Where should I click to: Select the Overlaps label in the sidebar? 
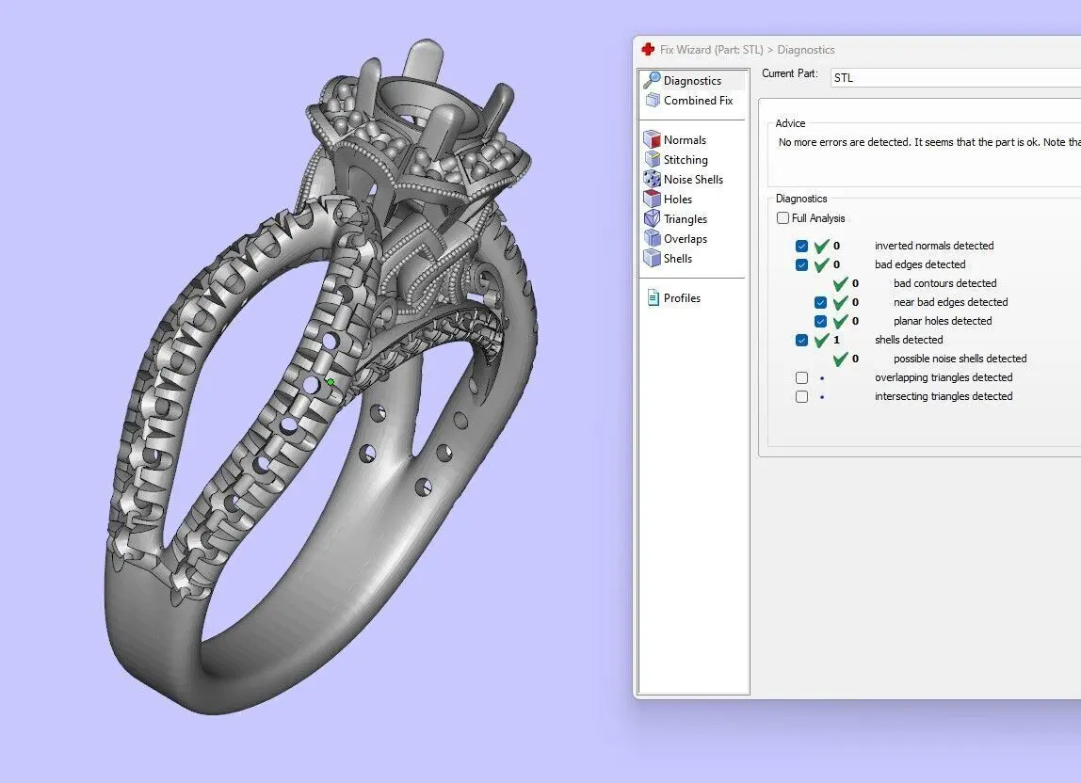tap(686, 239)
